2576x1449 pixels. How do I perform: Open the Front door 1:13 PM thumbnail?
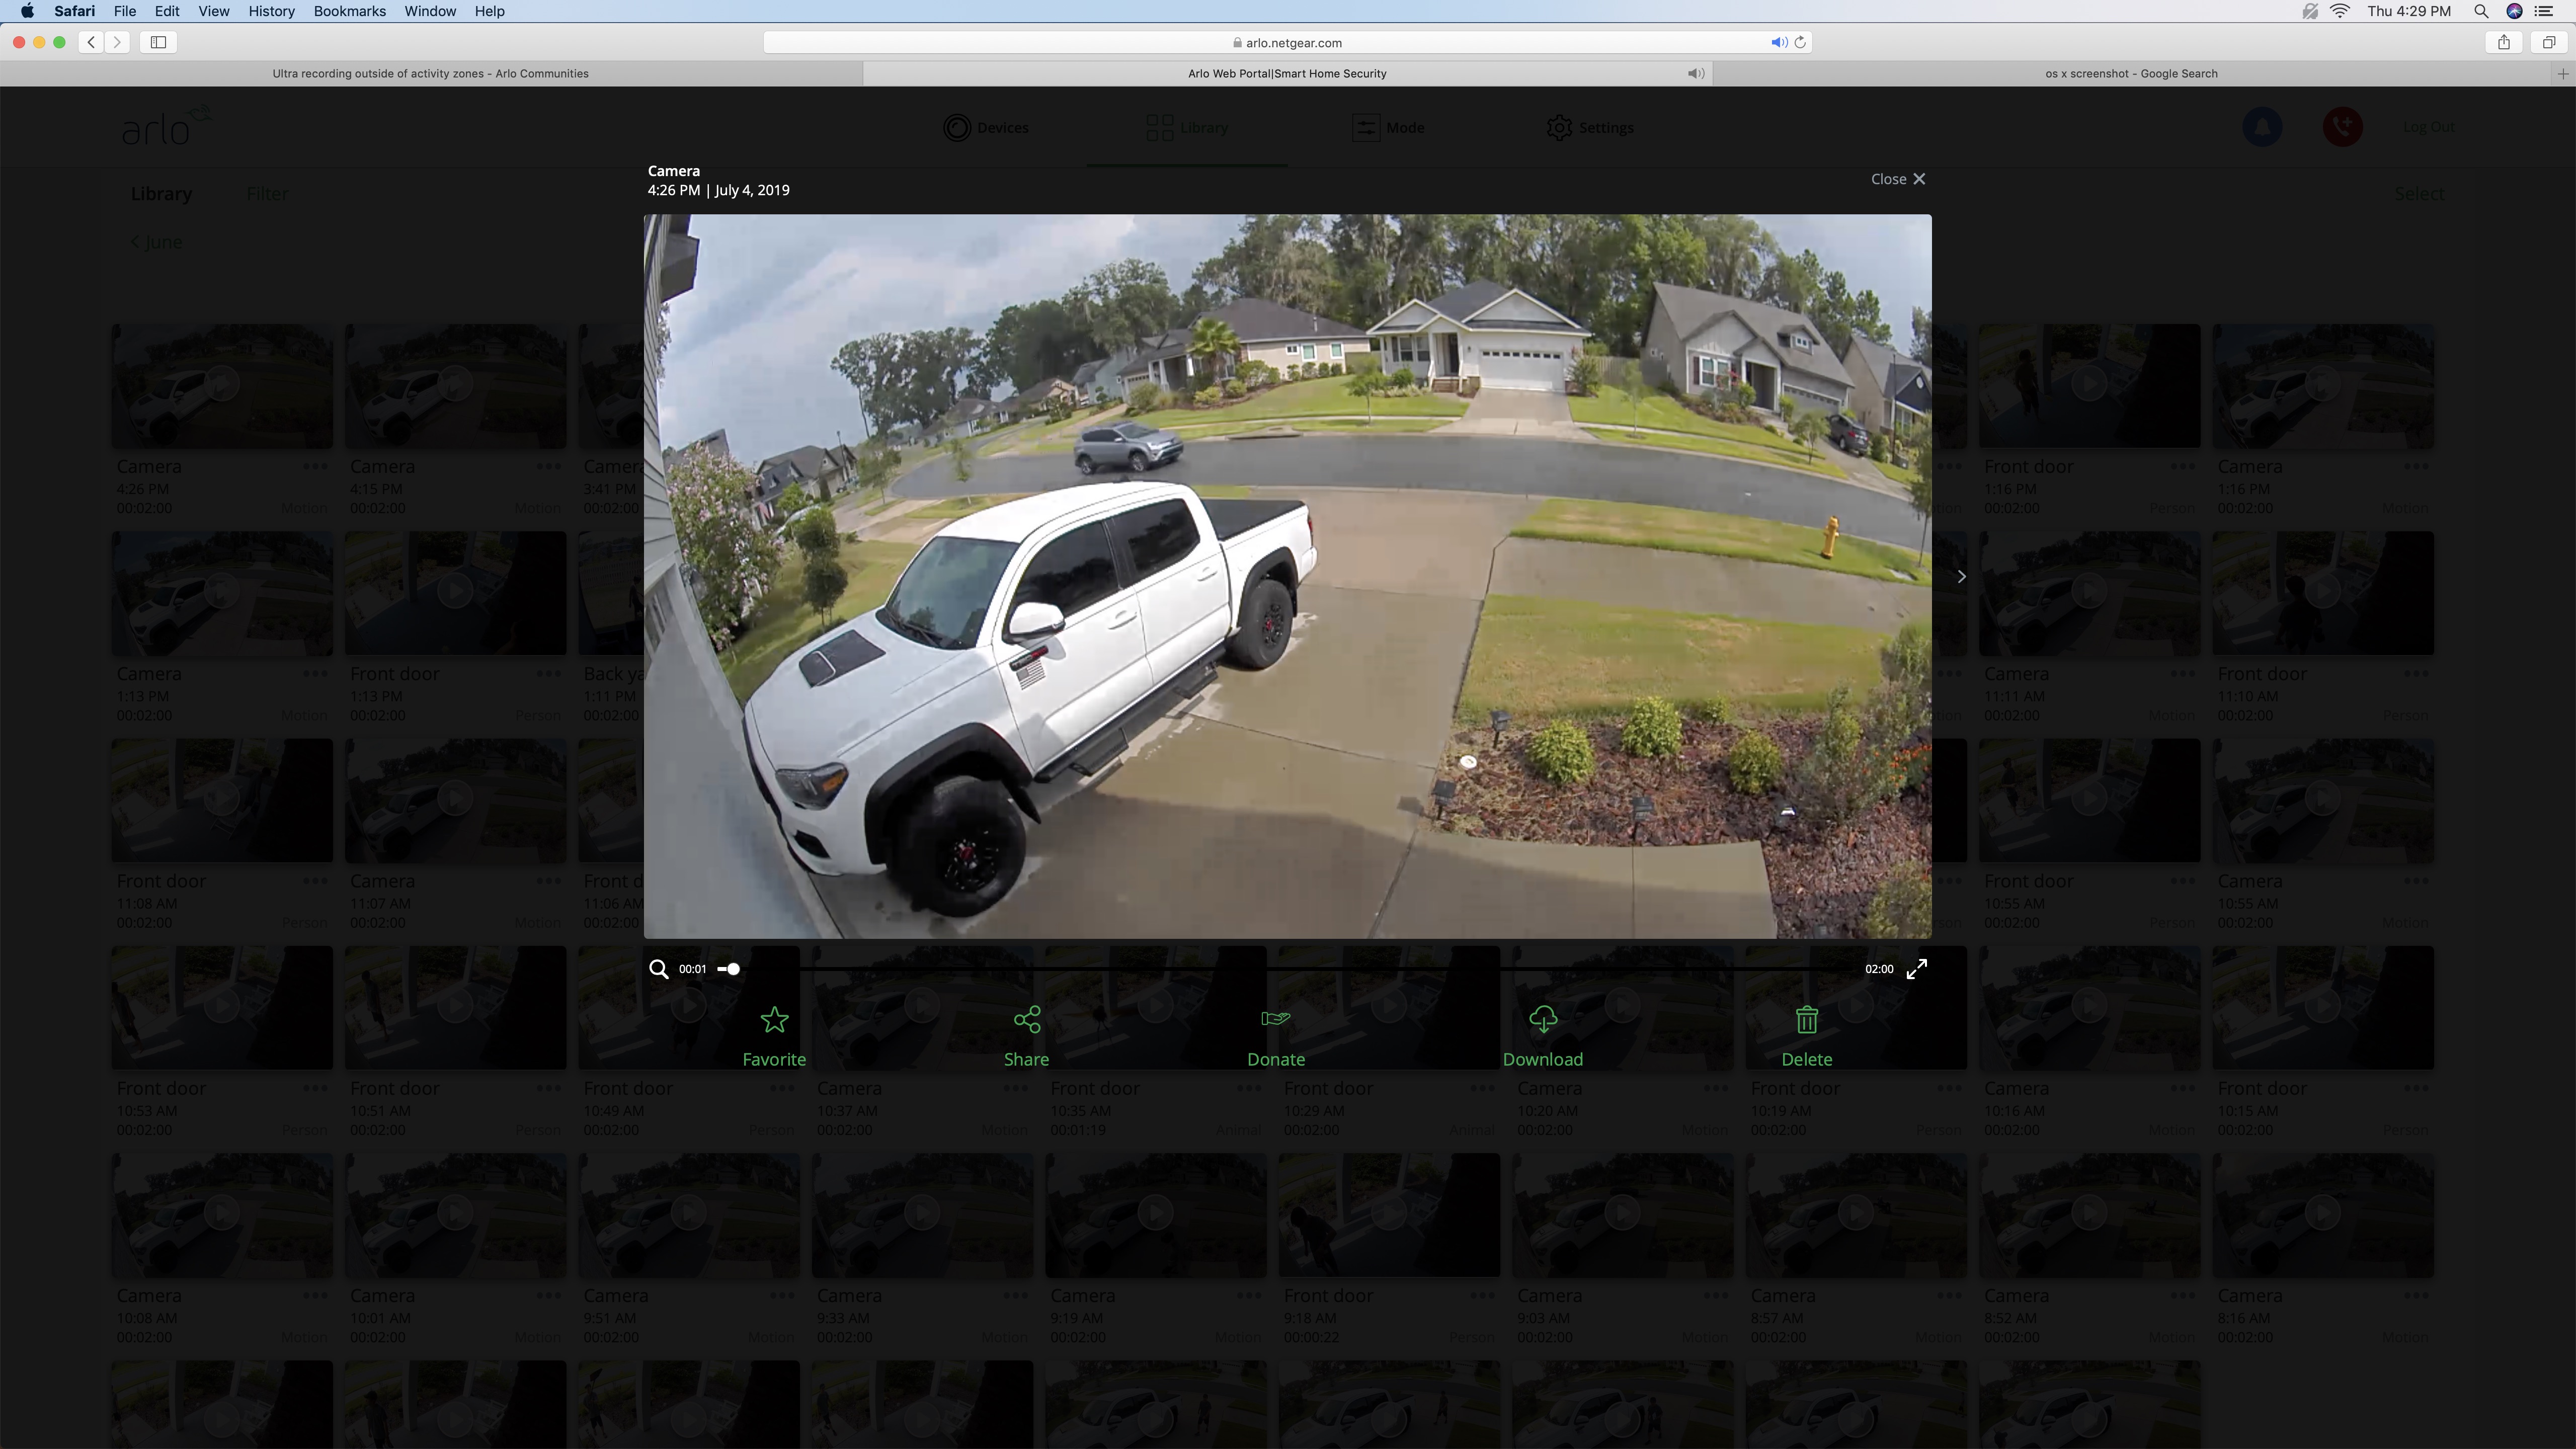pos(455,592)
